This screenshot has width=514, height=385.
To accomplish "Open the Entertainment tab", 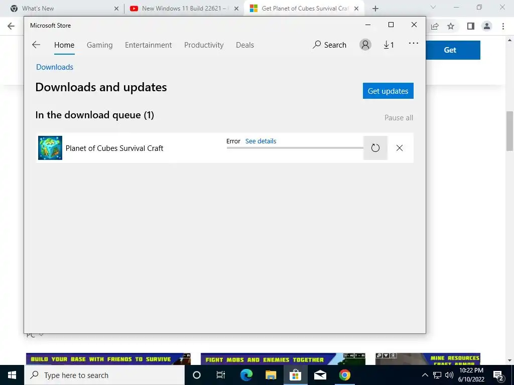I will (148, 45).
